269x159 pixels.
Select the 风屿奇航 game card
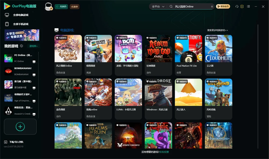pyautogui.click(x=218, y=99)
